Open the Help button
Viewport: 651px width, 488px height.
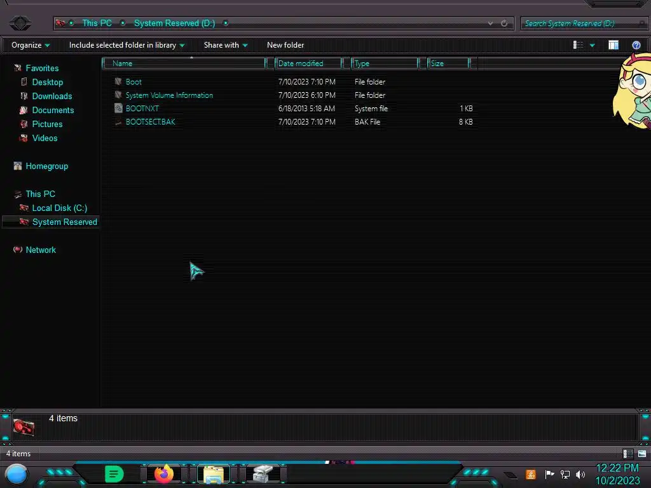636,45
